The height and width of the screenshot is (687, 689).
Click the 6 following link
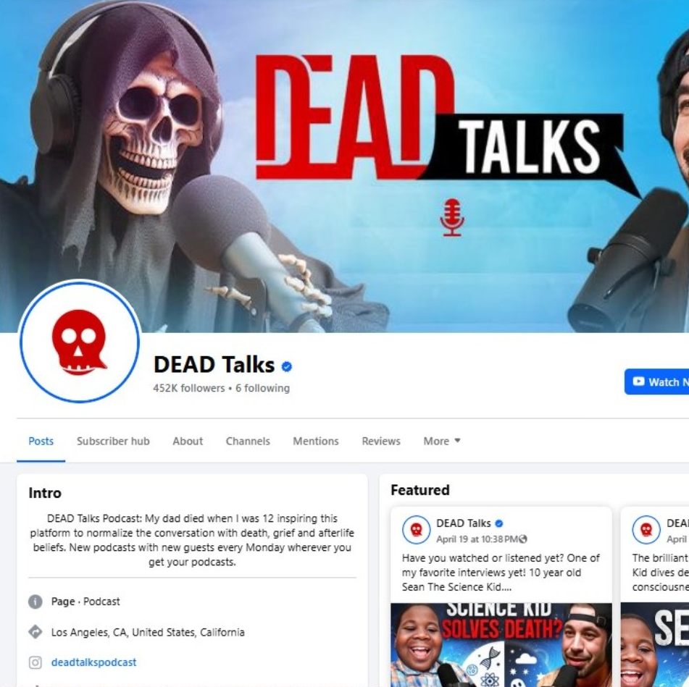point(262,388)
